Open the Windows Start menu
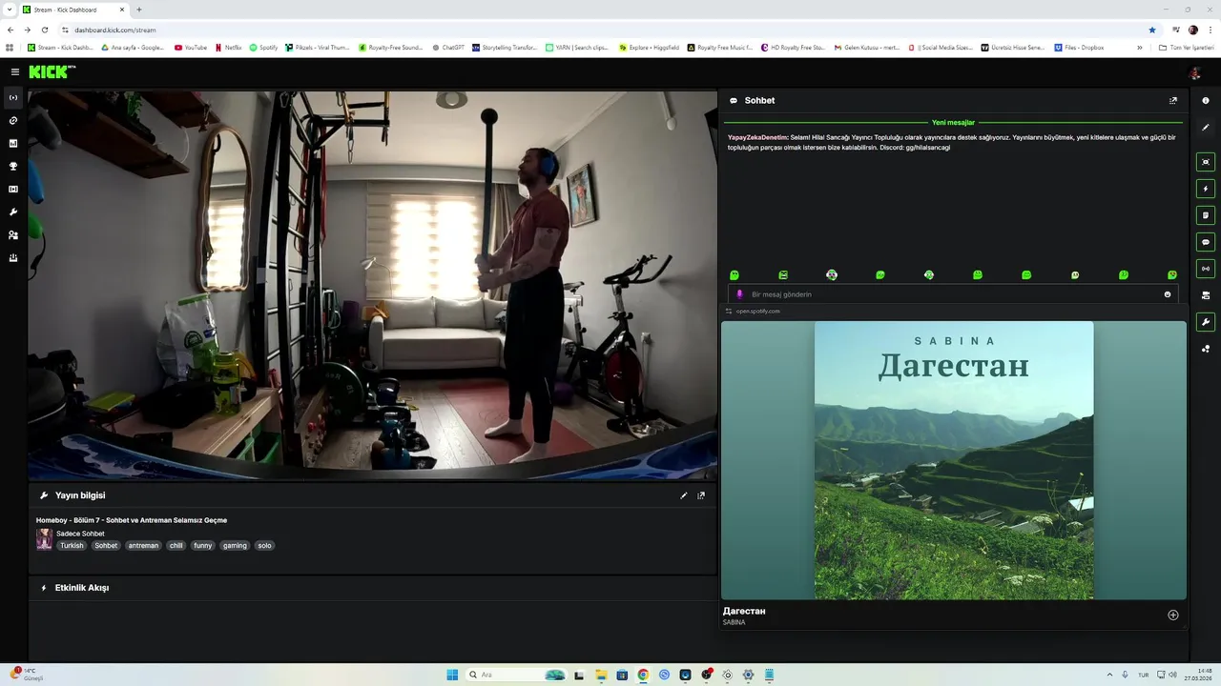The height and width of the screenshot is (686, 1221). click(x=452, y=675)
